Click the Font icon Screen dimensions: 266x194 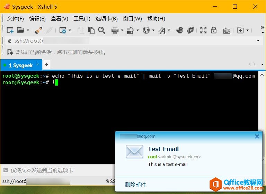[162, 30]
